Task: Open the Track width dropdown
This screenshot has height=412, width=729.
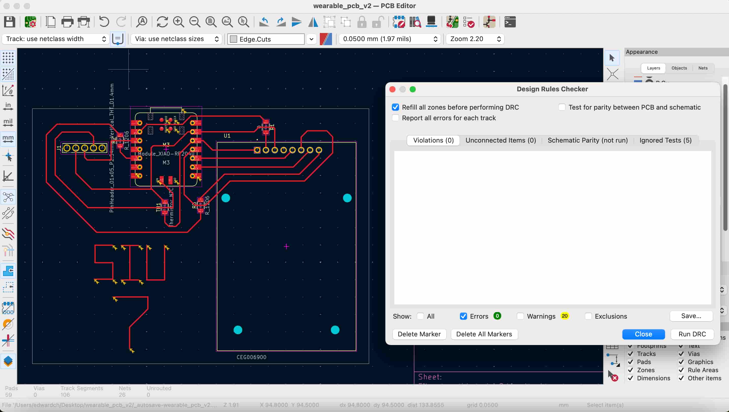Action: coord(56,39)
